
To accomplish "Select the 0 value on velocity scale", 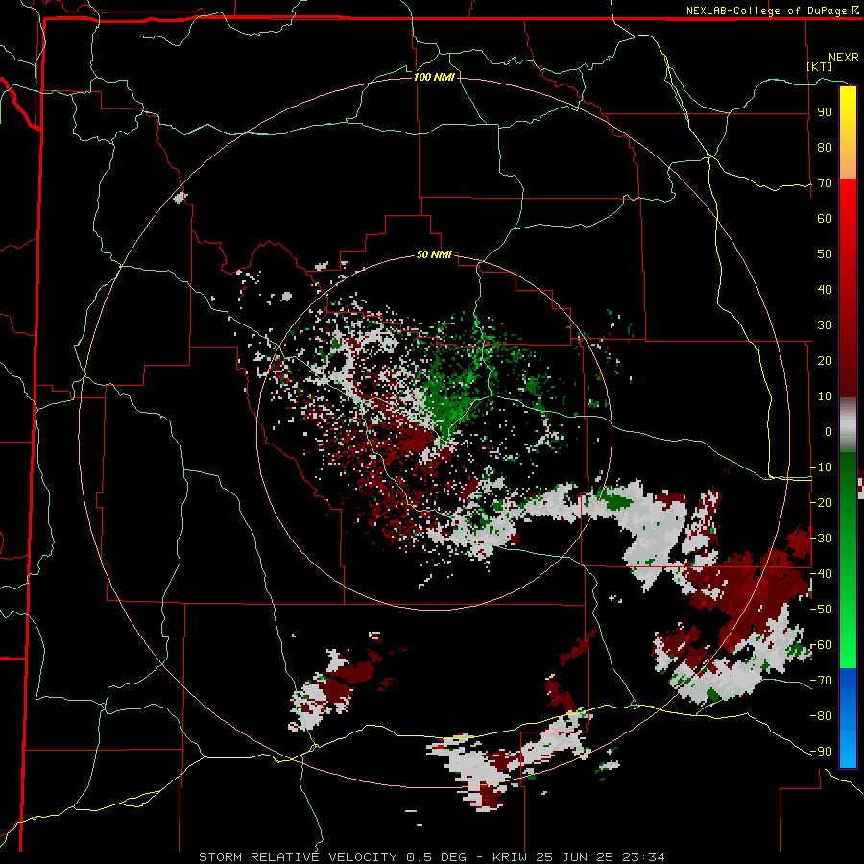I will (x=828, y=432).
